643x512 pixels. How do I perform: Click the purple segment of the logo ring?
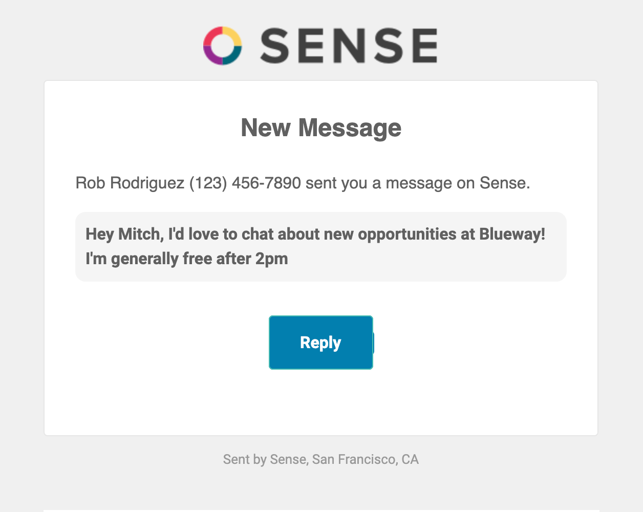tap(211, 57)
